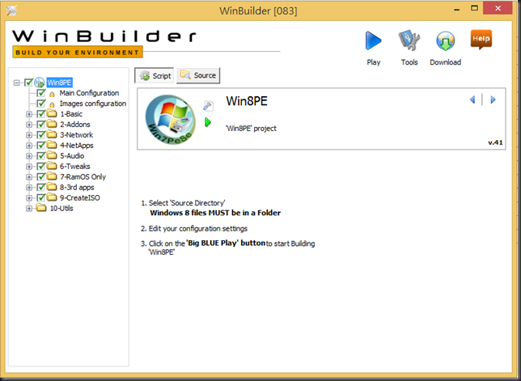Select Main Configuration in the tree

point(89,93)
